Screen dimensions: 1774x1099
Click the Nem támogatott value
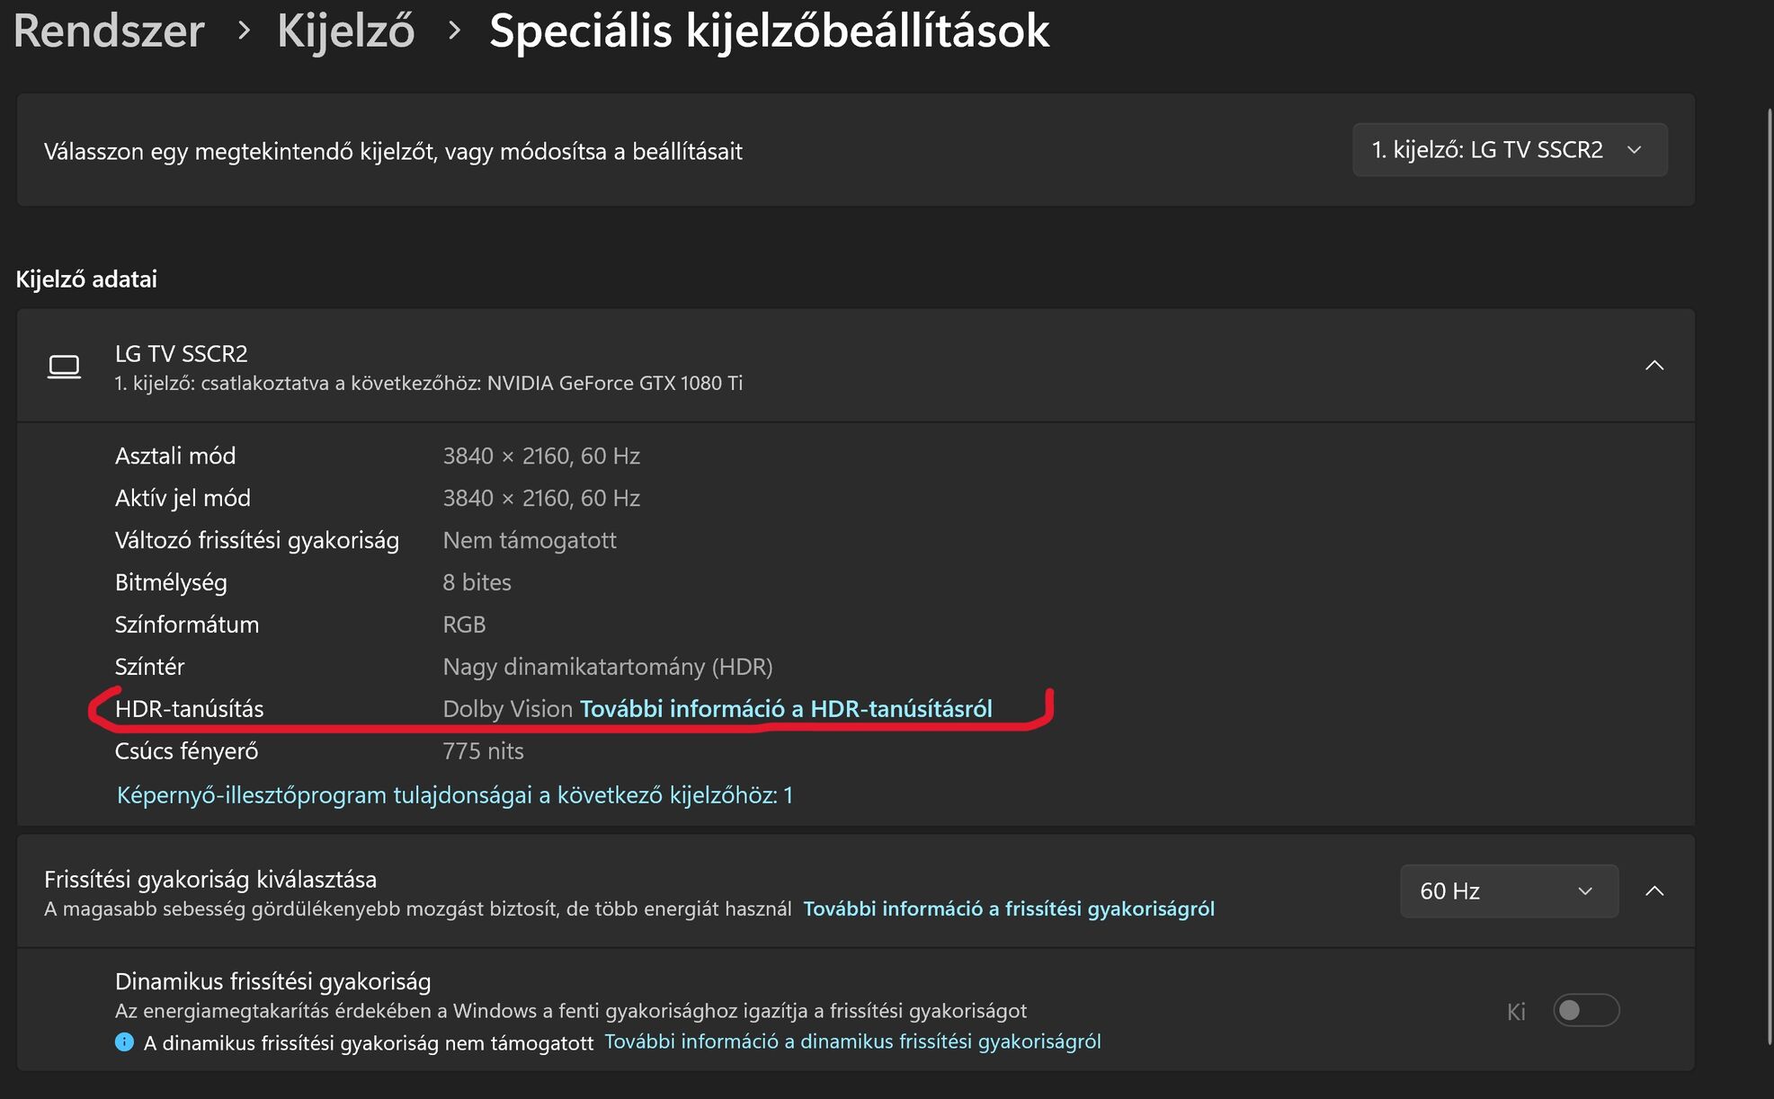(x=530, y=541)
